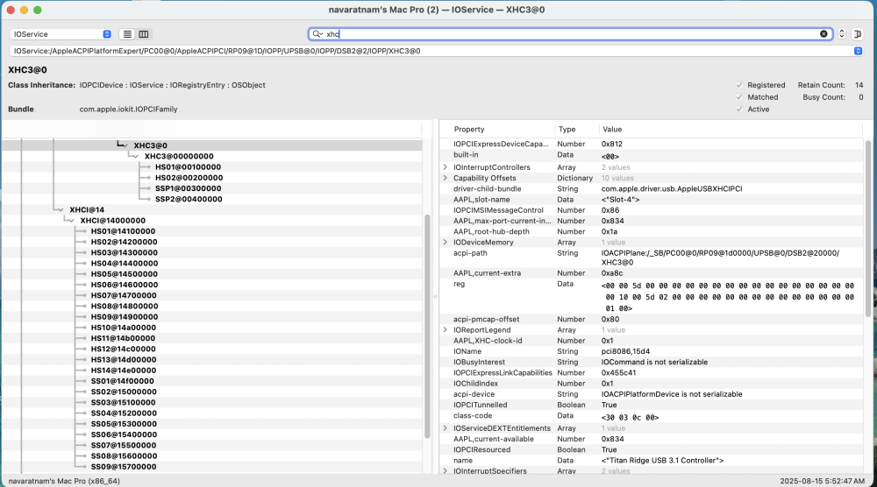Select the HS05@14500000 tree row
This screenshot has height=487, width=877.
(211, 274)
